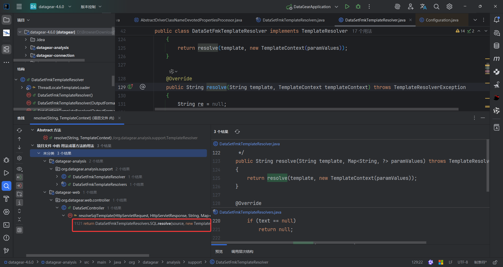503x267 pixels.
Task: Run DataGearApplication with the green play icon
Action: click(x=347, y=7)
